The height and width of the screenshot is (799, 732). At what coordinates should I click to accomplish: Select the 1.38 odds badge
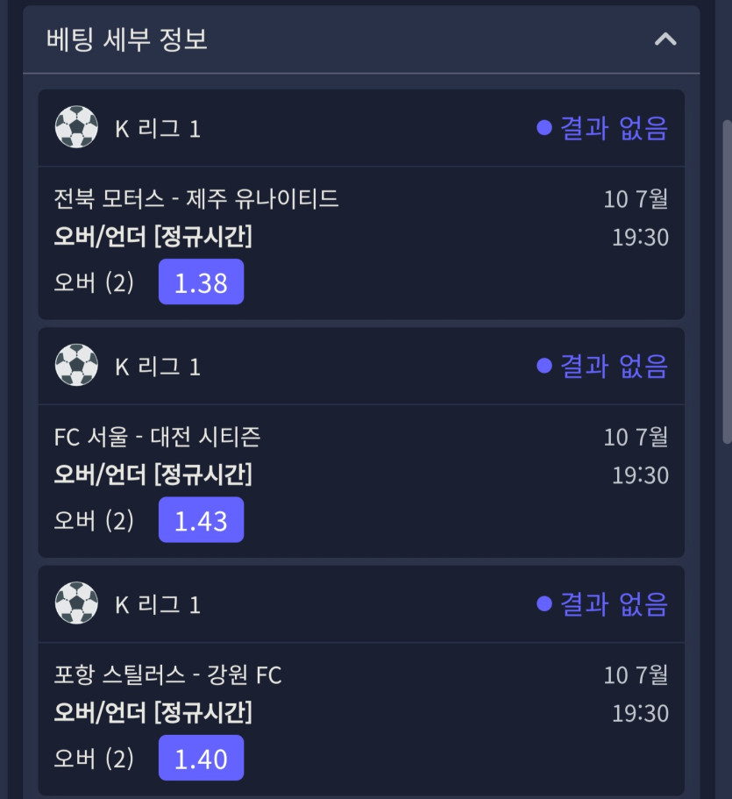(202, 282)
